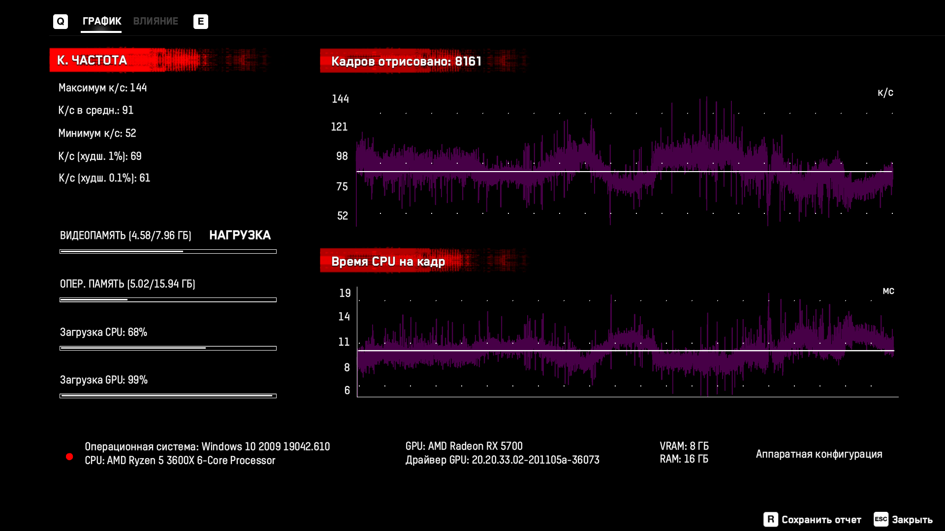This screenshot has height=531, width=945.
Task: Click the Кадров отрисовано header
Action: (x=406, y=61)
